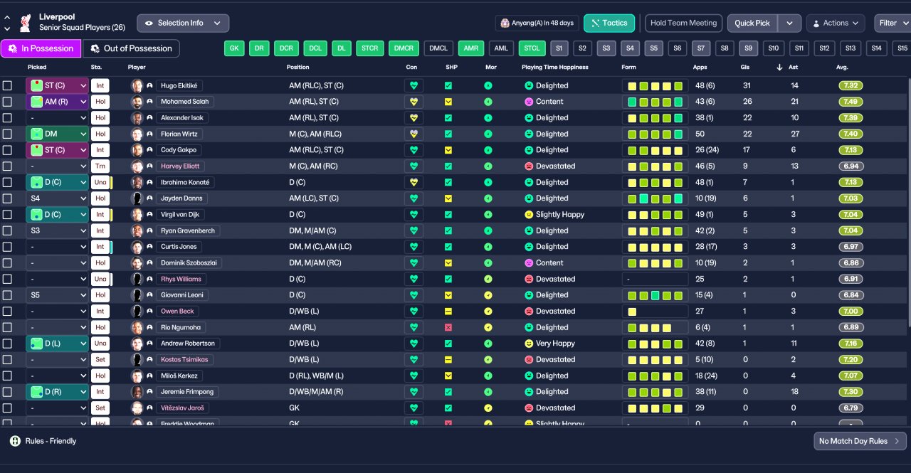Expand the arrow next to Quick Pick
This screenshot has height=473, width=911.
pos(789,23)
